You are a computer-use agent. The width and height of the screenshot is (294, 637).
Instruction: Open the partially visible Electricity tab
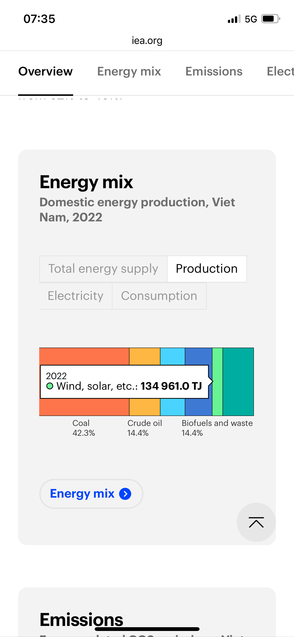pyautogui.click(x=280, y=71)
